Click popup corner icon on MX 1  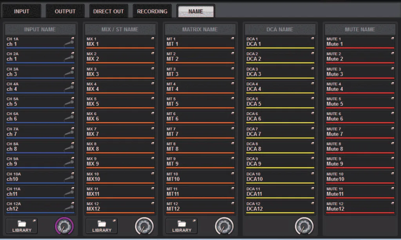[152, 38]
